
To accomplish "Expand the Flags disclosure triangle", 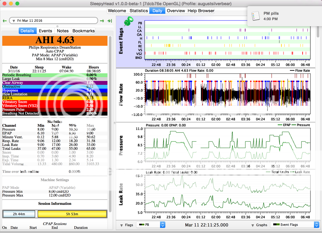I will coord(122,225).
